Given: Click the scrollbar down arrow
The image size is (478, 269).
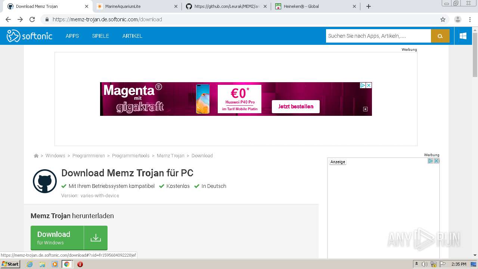Looking at the screenshot, I should 475,255.
